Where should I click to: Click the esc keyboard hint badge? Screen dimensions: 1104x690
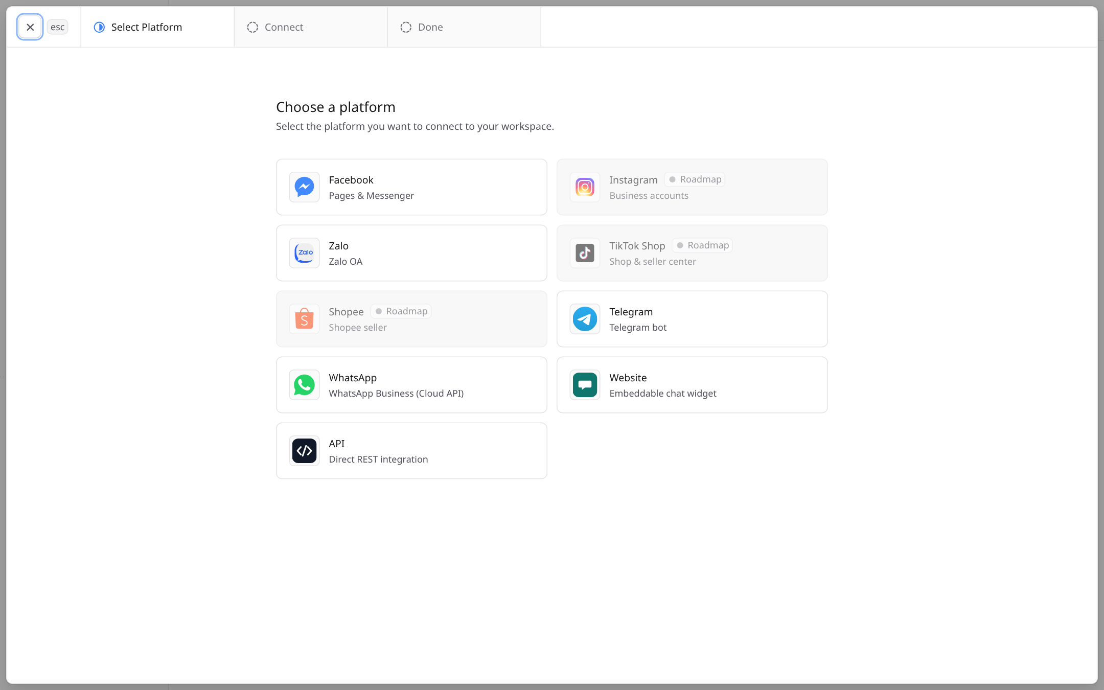point(58,27)
